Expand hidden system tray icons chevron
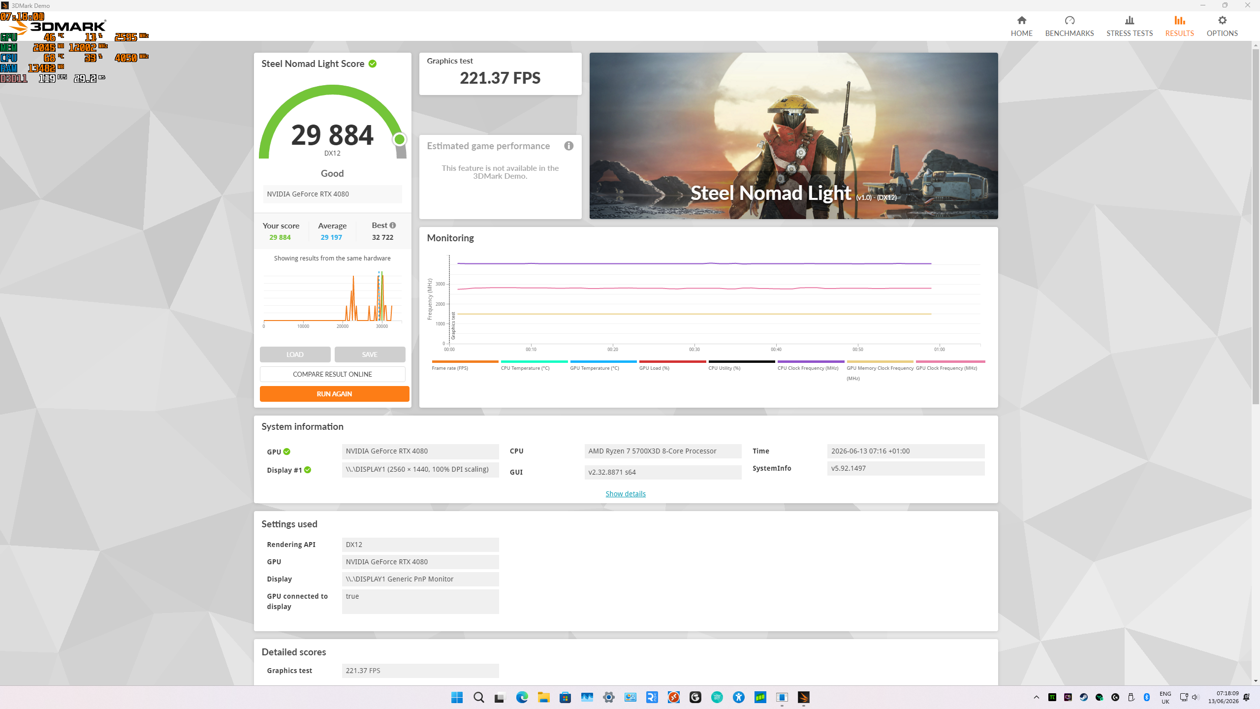 1036,697
